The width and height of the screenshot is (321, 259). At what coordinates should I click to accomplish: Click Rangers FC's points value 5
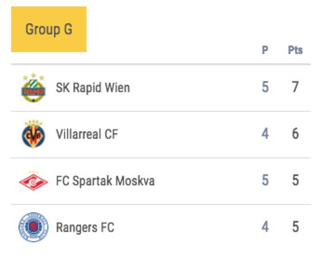pos(295,227)
